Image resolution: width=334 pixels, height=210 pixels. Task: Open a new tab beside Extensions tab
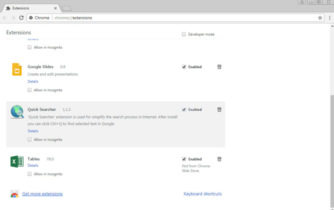tap(66, 8)
